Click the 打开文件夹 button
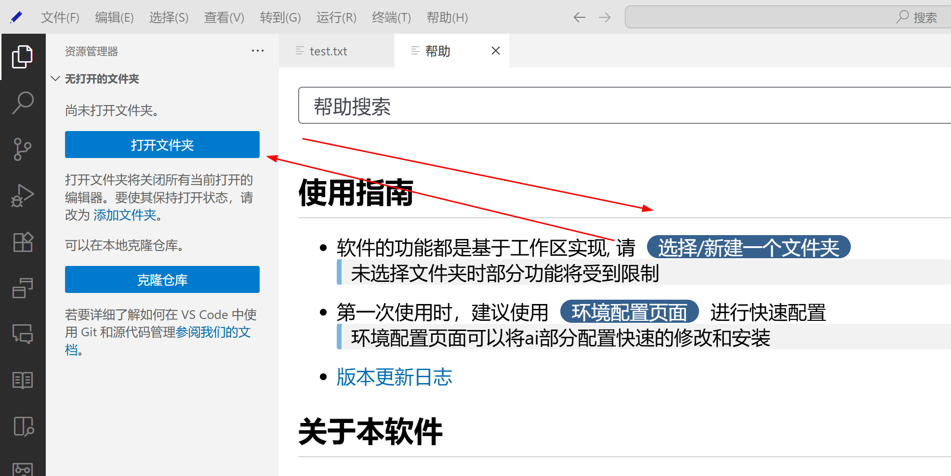951x476 pixels. (x=162, y=145)
